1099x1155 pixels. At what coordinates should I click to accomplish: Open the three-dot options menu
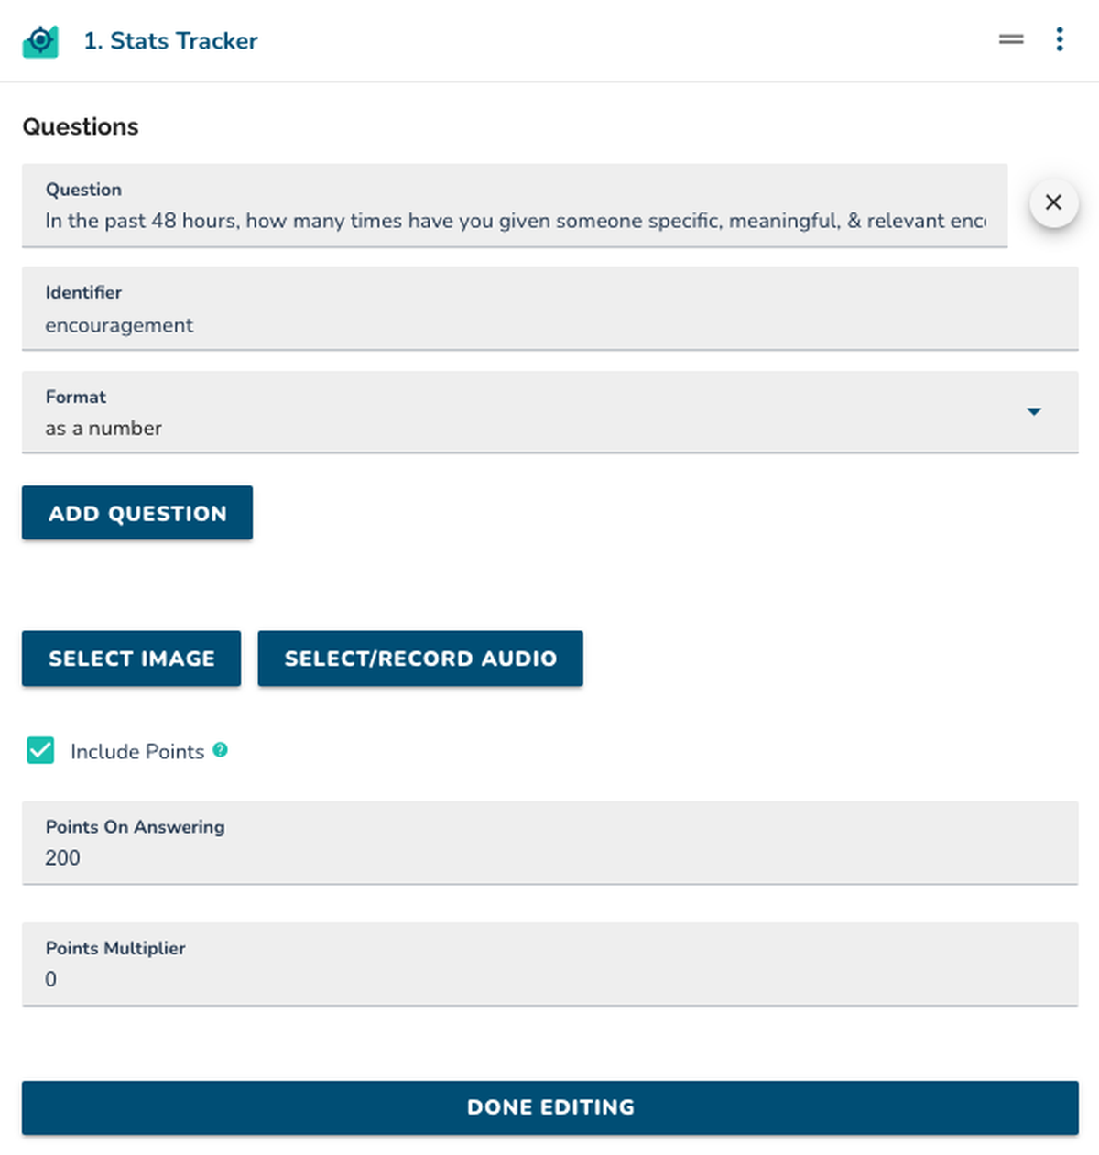(x=1059, y=39)
